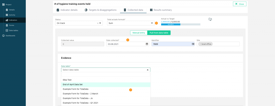Remove the local office site tag
This screenshot has height=106, width=275.
coord(200,44)
